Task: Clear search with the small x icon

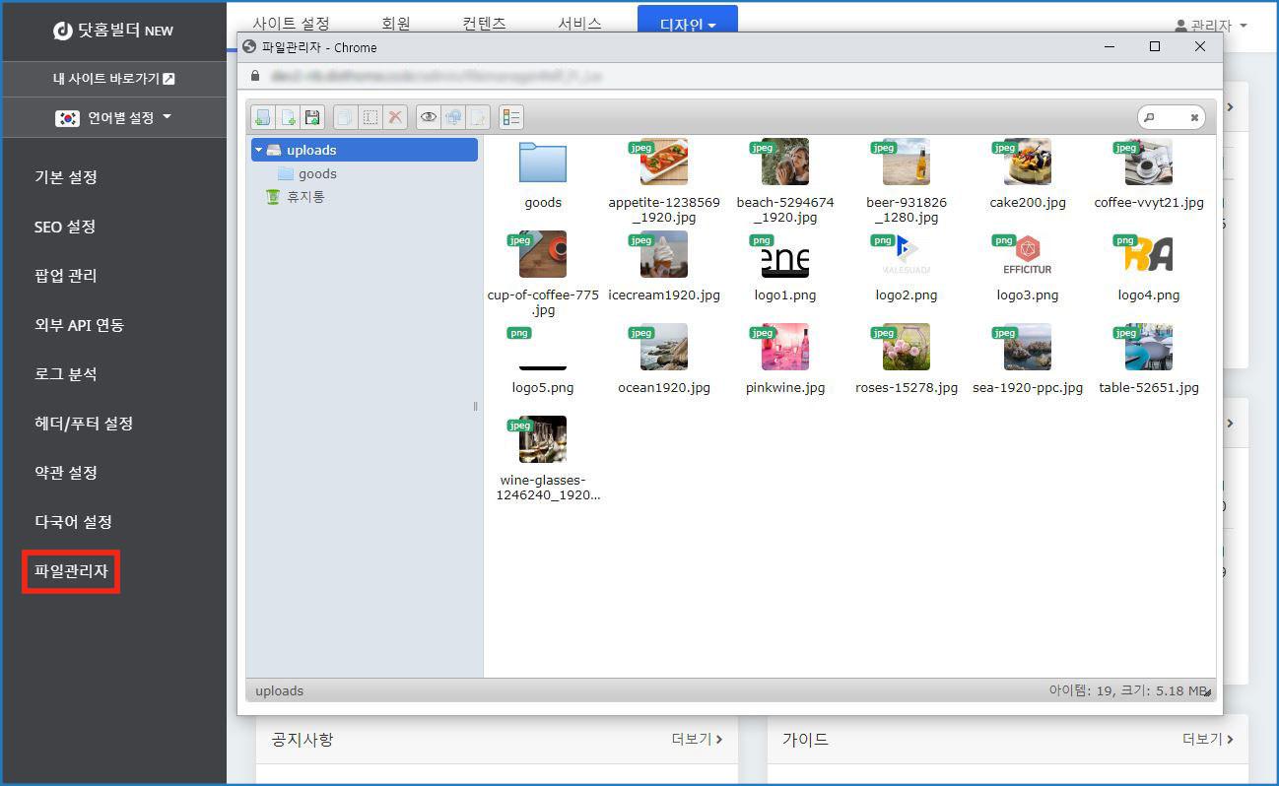Action: [x=1194, y=118]
